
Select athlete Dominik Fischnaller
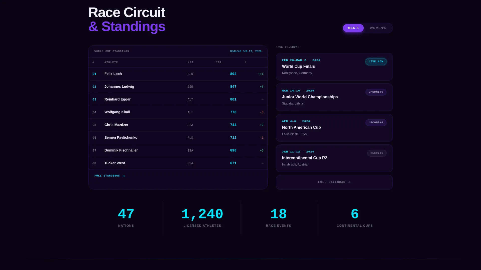pyautogui.click(x=121, y=150)
